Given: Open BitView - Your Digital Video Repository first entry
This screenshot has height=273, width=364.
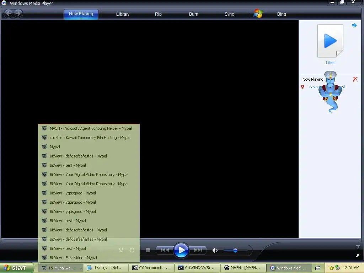Looking at the screenshot, I should point(89,175).
